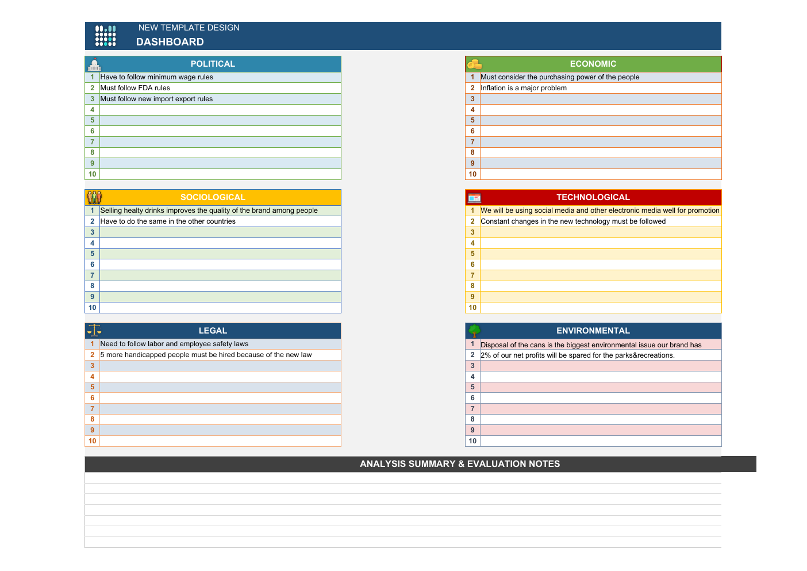Click 'Disposal of the cans is the biggest' cell

click(601, 344)
